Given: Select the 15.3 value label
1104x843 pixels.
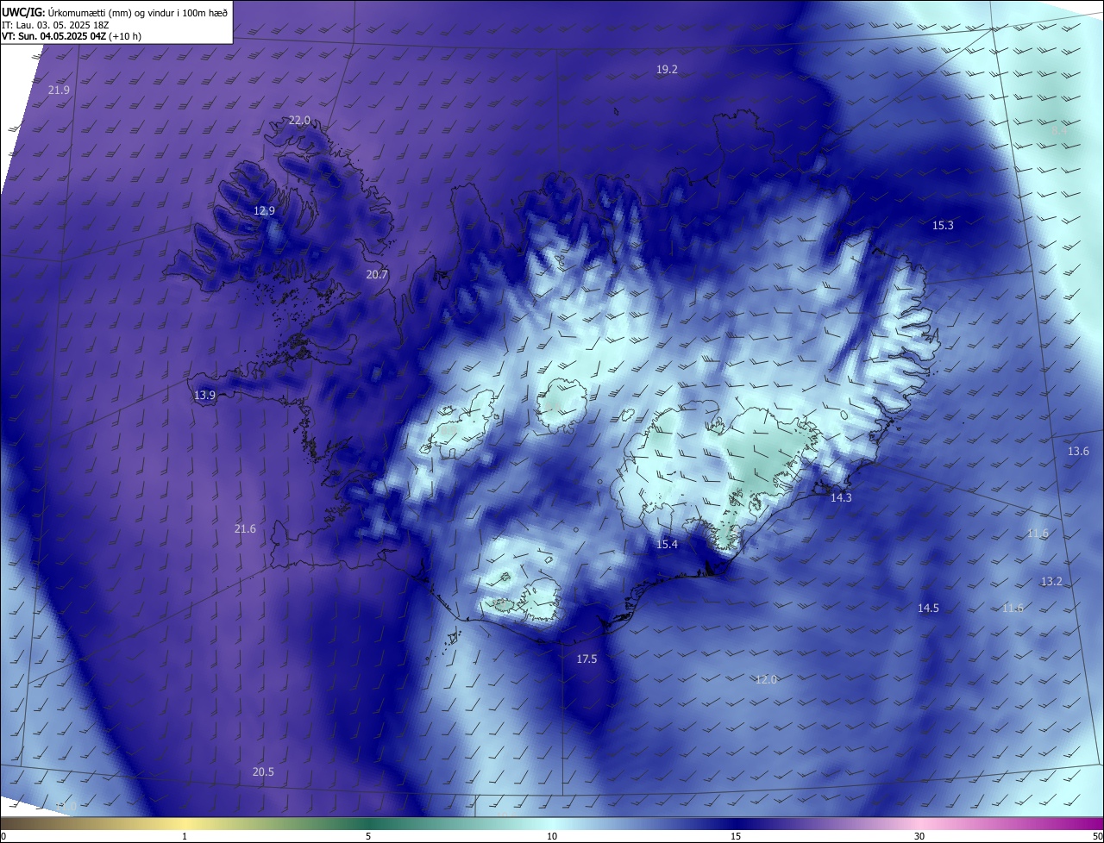Looking at the screenshot, I should [943, 225].
